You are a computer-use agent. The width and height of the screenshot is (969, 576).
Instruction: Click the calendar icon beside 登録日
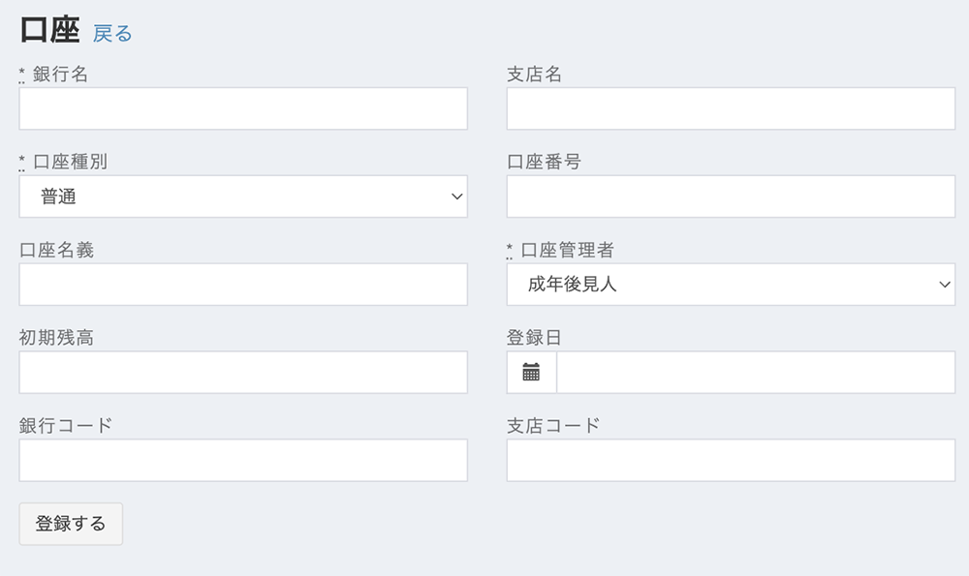(x=531, y=373)
